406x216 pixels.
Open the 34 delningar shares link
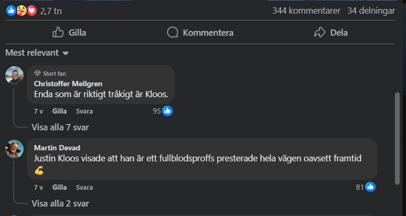pos(371,11)
